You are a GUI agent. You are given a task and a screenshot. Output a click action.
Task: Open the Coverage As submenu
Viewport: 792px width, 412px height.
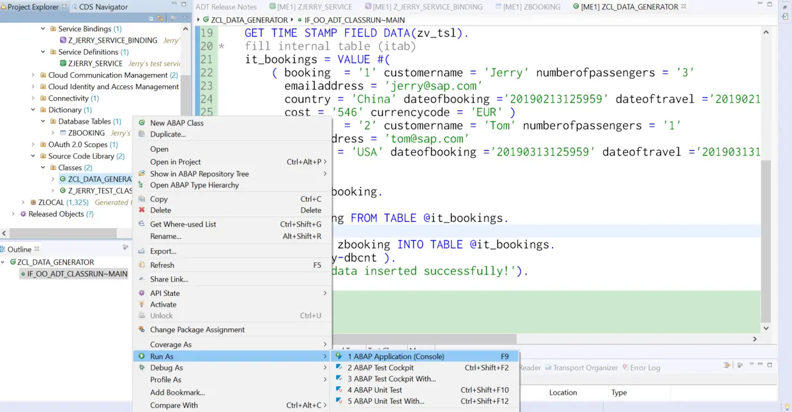(232, 344)
